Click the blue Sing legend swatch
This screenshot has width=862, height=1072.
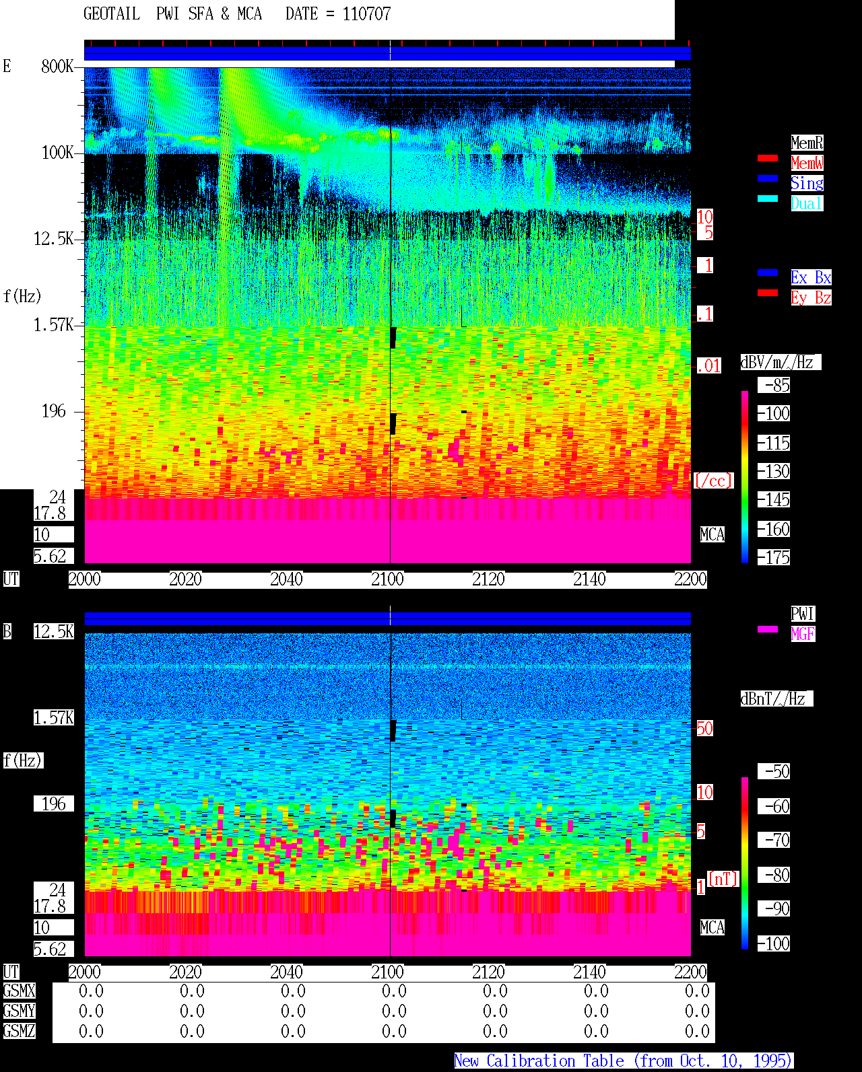pos(768,178)
